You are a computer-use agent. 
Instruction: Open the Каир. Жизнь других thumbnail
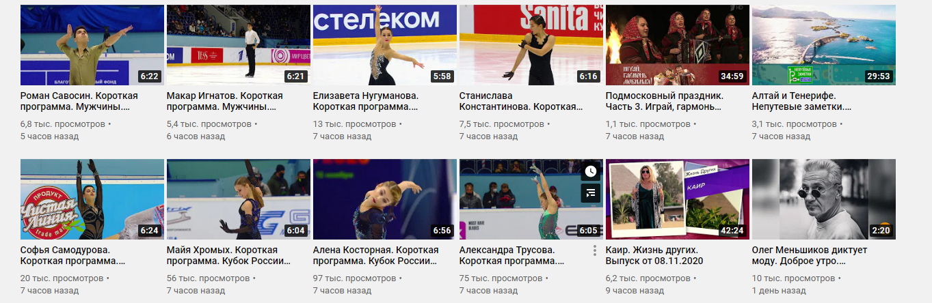point(678,199)
